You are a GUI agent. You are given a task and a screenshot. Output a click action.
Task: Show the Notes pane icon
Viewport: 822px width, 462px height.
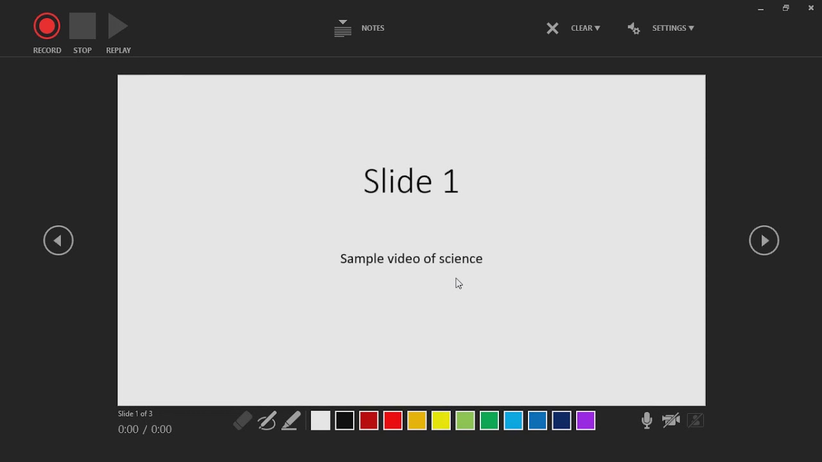pyautogui.click(x=343, y=28)
